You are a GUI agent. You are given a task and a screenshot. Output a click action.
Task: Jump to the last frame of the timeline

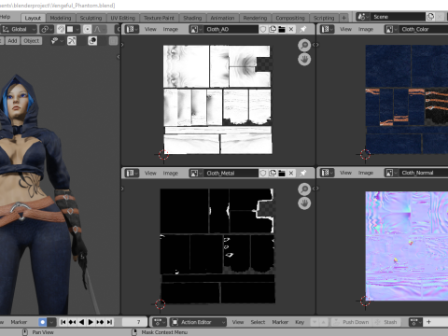pyautogui.click(x=109, y=322)
